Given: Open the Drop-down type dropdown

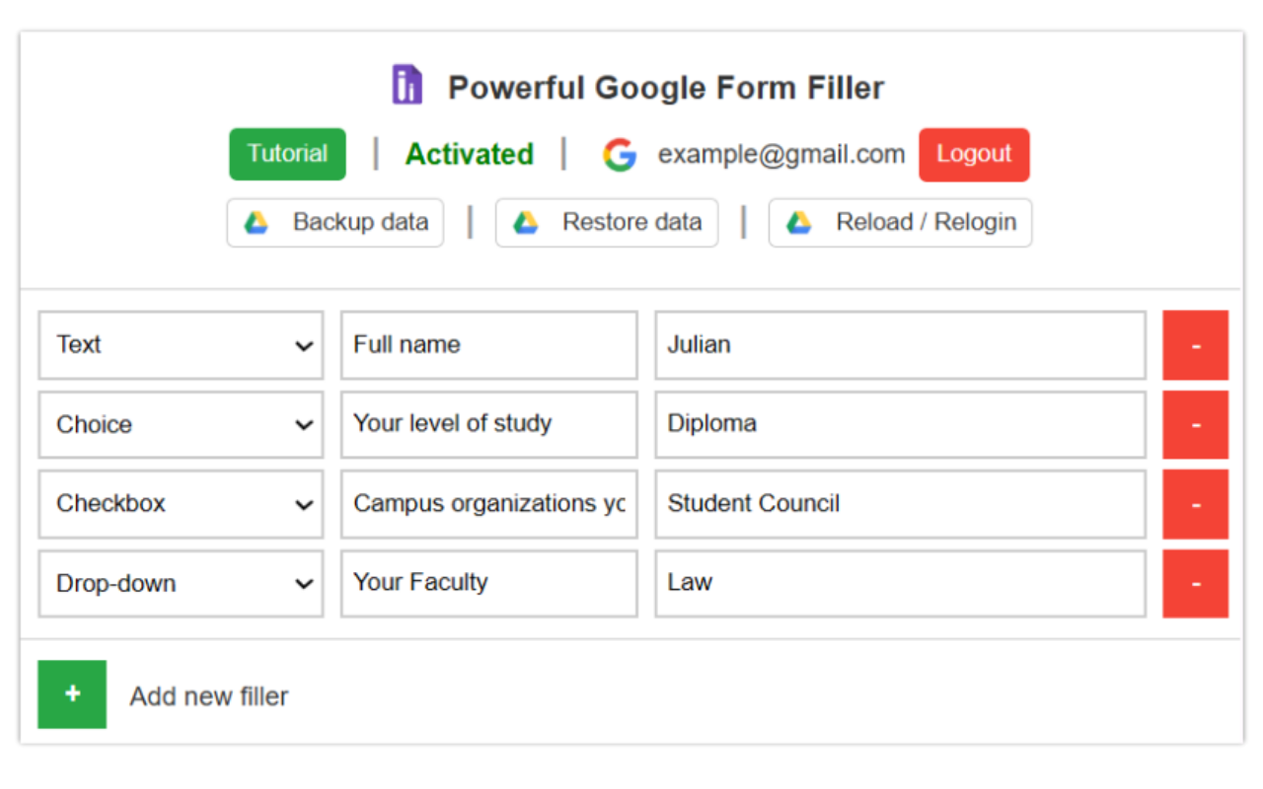Looking at the screenshot, I should pyautogui.click(x=181, y=584).
